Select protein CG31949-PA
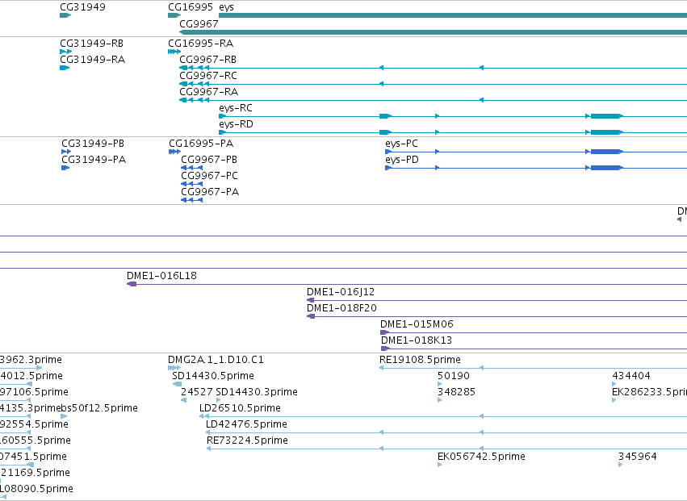Screen dimensions: 687x501 click(x=94, y=160)
